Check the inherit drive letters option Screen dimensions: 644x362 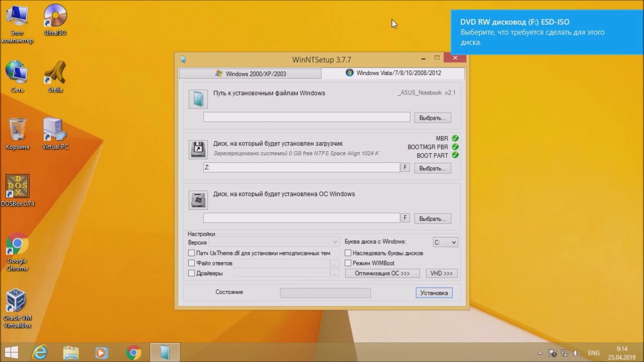pos(348,253)
